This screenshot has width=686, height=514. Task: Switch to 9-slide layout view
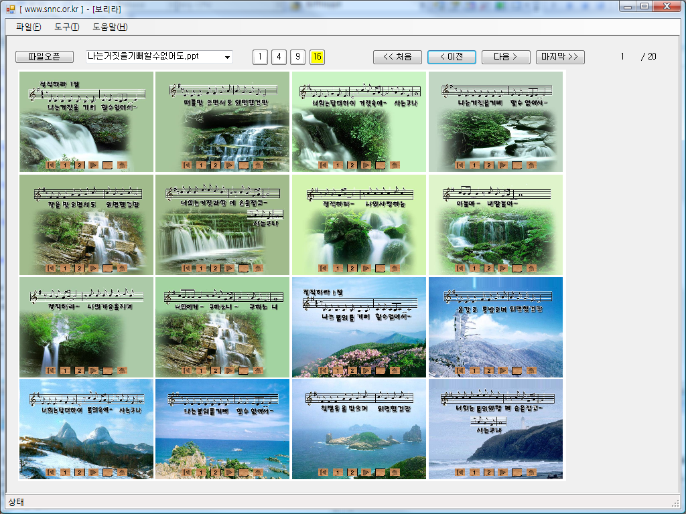coord(298,57)
